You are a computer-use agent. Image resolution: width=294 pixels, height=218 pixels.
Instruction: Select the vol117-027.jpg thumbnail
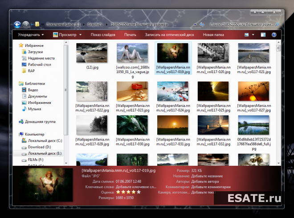(x=254, y=91)
